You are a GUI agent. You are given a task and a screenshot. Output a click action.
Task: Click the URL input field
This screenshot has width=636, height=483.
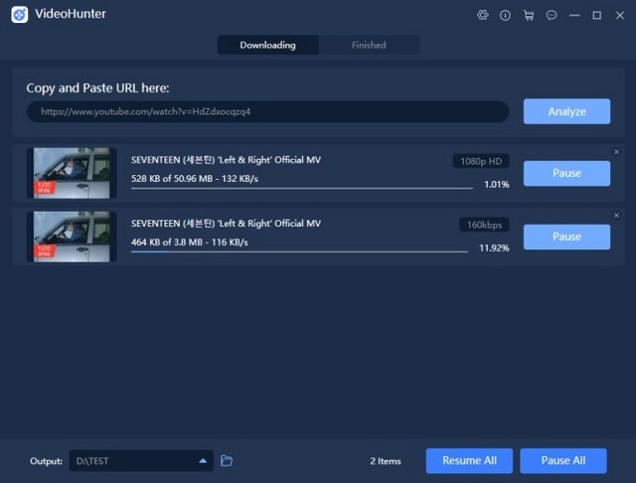tap(267, 111)
